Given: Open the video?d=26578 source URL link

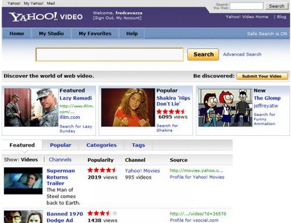Looking at the screenshot, I should [x=198, y=214].
